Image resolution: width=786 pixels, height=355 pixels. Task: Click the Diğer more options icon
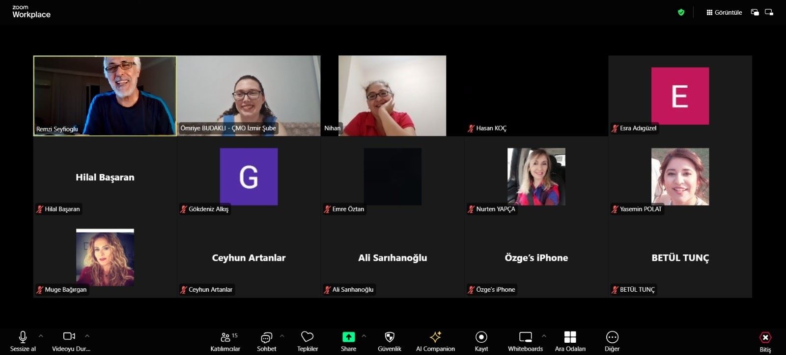612,337
